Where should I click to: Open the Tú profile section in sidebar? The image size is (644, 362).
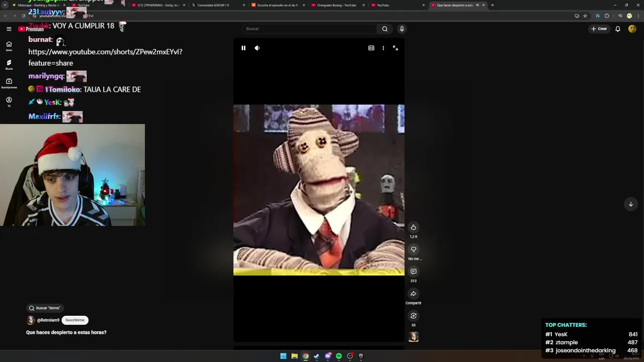pyautogui.click(x=9, y=102)
